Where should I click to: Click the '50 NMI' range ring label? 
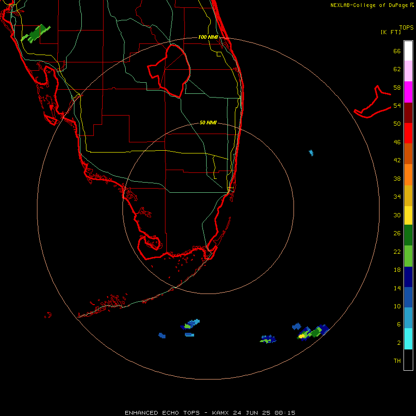pos(208,122)
